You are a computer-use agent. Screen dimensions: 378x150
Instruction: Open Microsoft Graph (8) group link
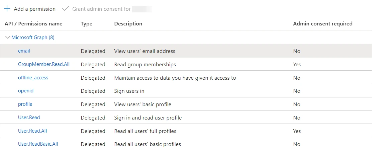(33, 37)
